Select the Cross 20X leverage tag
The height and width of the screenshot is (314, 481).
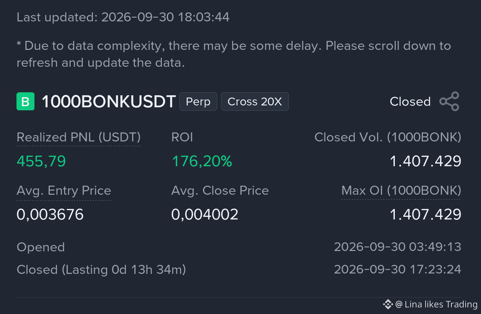coord(255,102)
